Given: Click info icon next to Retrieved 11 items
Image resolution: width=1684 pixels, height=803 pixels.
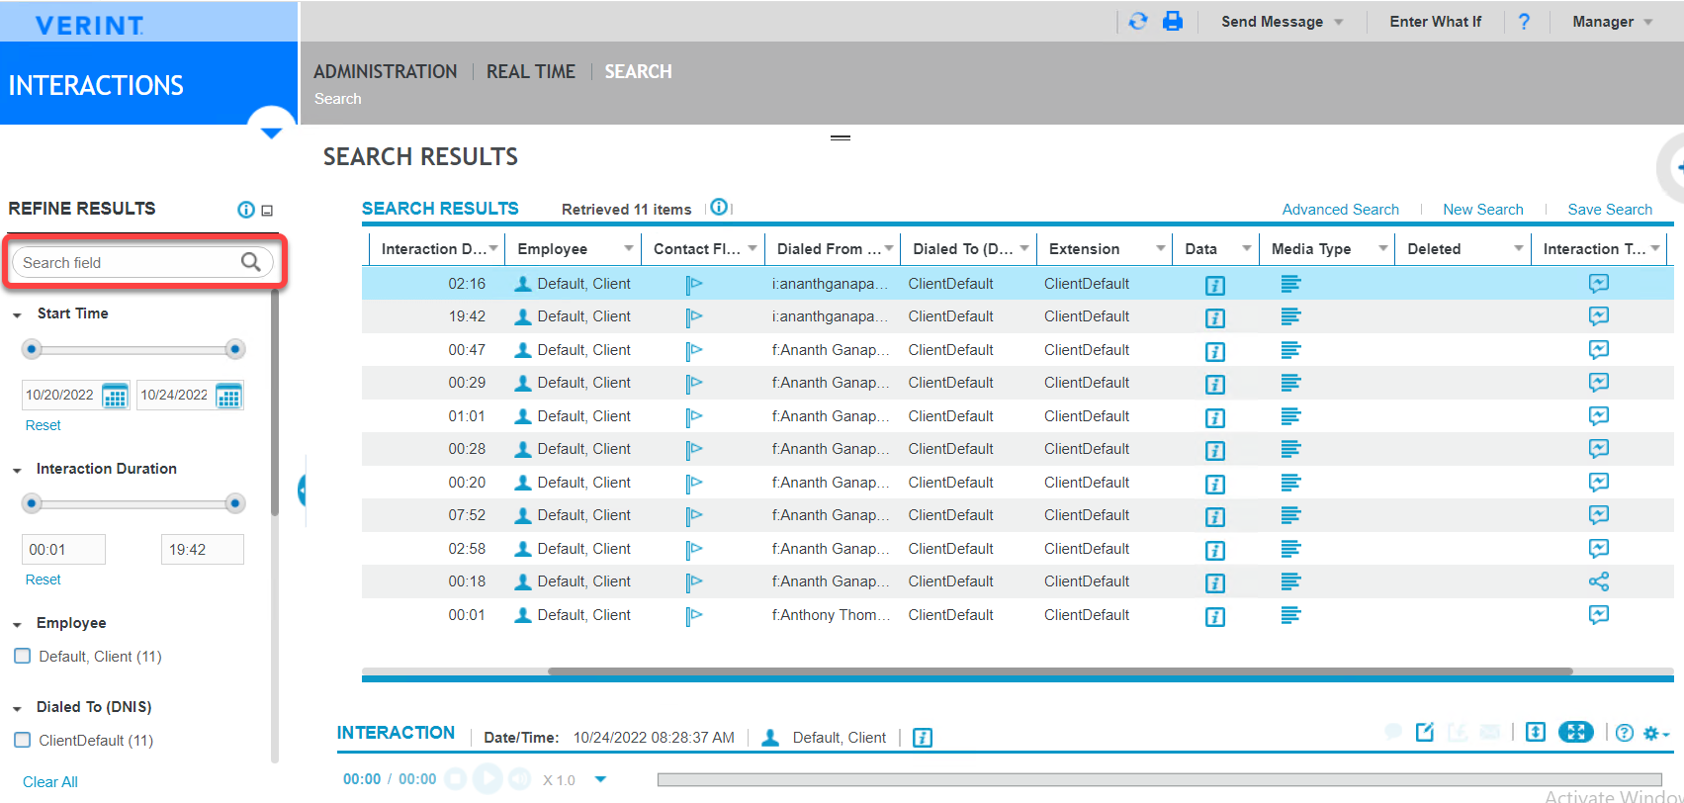Looking at the screenshot, I should pos(719,207).
